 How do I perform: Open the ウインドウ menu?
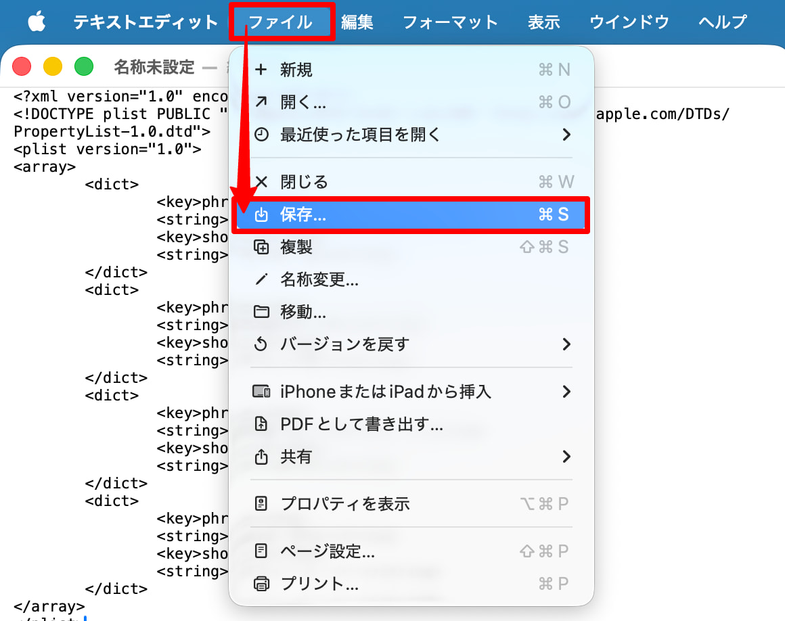(629, 22)
